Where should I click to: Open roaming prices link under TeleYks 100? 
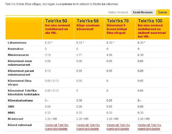point(149,127)
